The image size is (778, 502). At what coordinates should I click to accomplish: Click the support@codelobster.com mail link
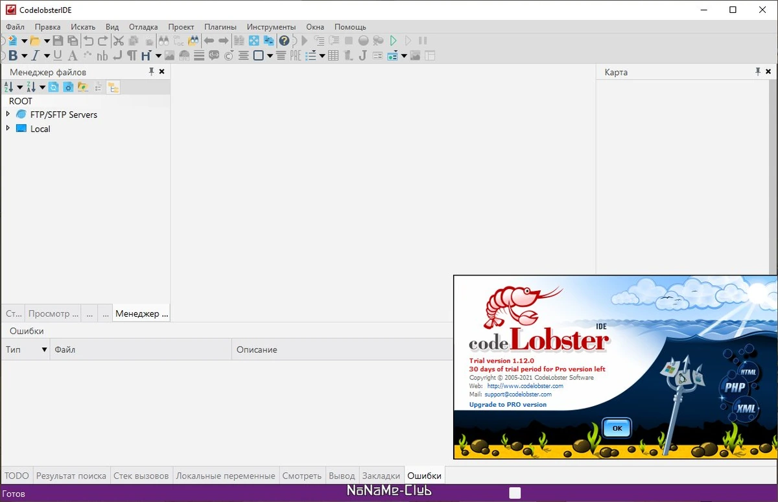pos(518,394)
